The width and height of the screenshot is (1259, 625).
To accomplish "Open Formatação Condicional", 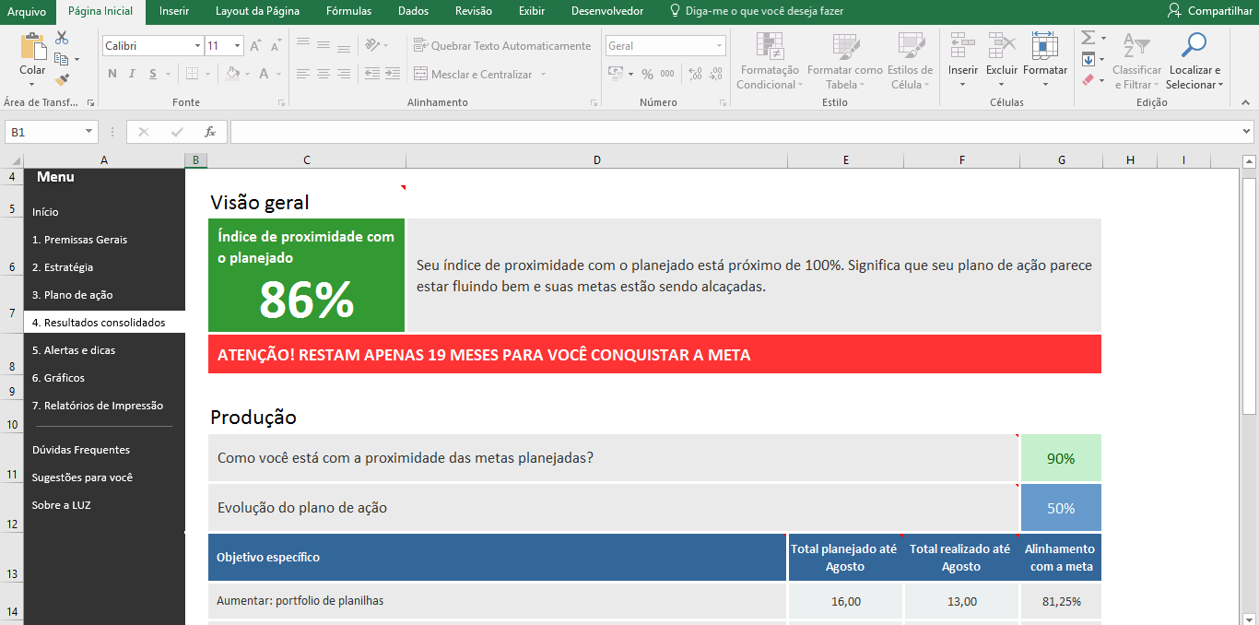I will pos(769,63).
